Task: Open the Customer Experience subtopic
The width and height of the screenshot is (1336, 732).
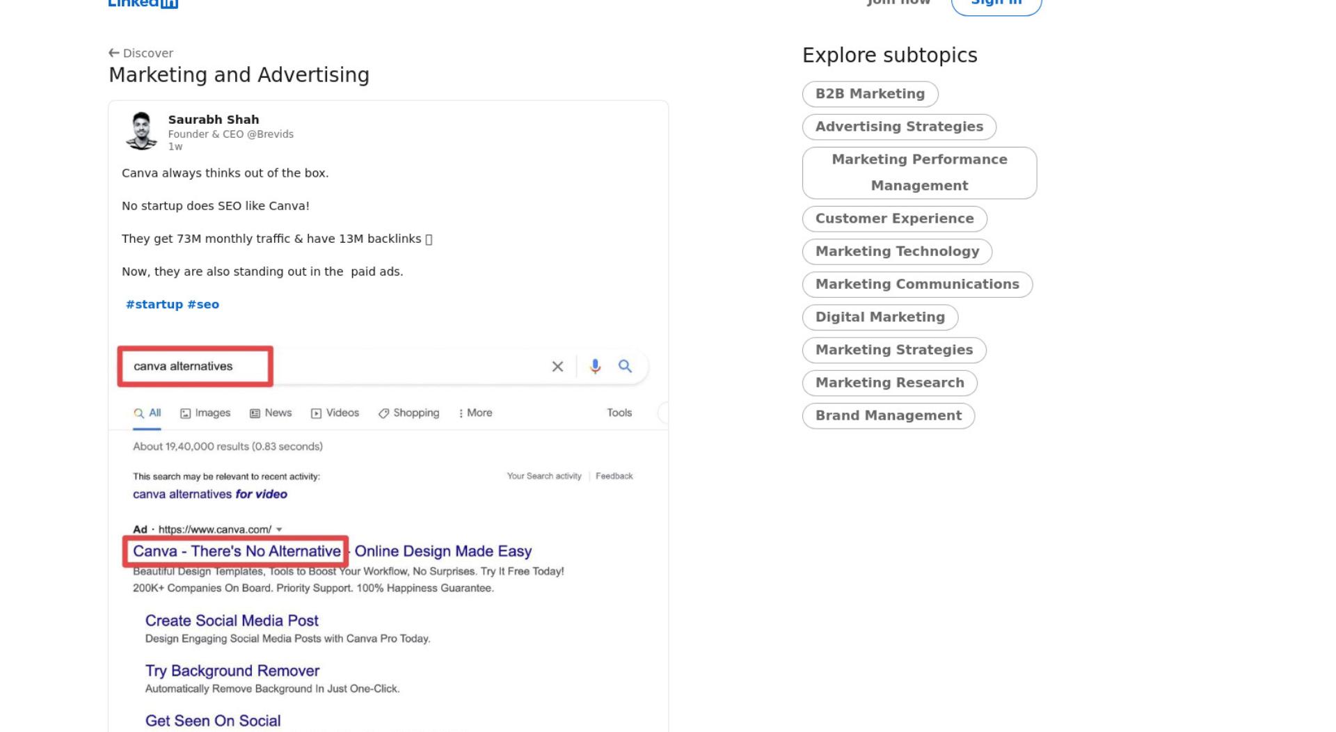Action: tap(894, 218)
